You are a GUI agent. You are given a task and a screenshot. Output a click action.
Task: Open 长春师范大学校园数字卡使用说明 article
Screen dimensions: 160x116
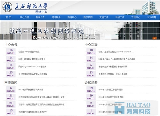[x=113, y=67]
